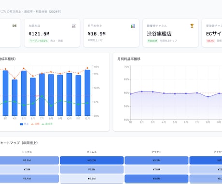Click the heatmap section heading (年間売上)
Image resolution: width=222 pixels, height=184 pixels.
click(19, 143)
